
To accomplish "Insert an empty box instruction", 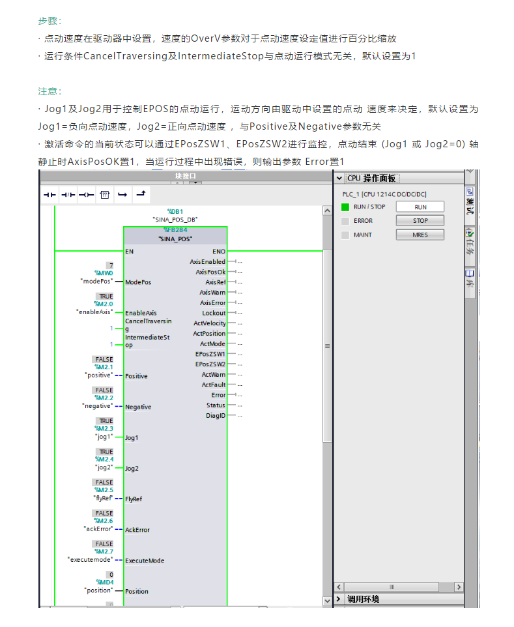I will 104,195.
